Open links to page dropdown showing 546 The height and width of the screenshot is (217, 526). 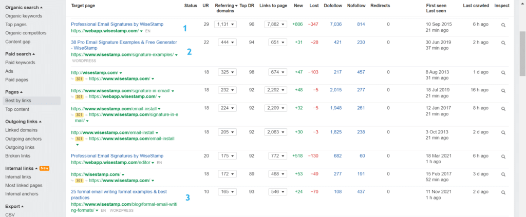tap(277, 192)
